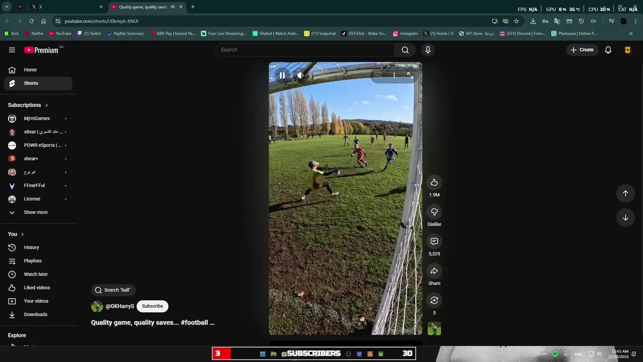Open Liked videos

click(x=38, y=288)
